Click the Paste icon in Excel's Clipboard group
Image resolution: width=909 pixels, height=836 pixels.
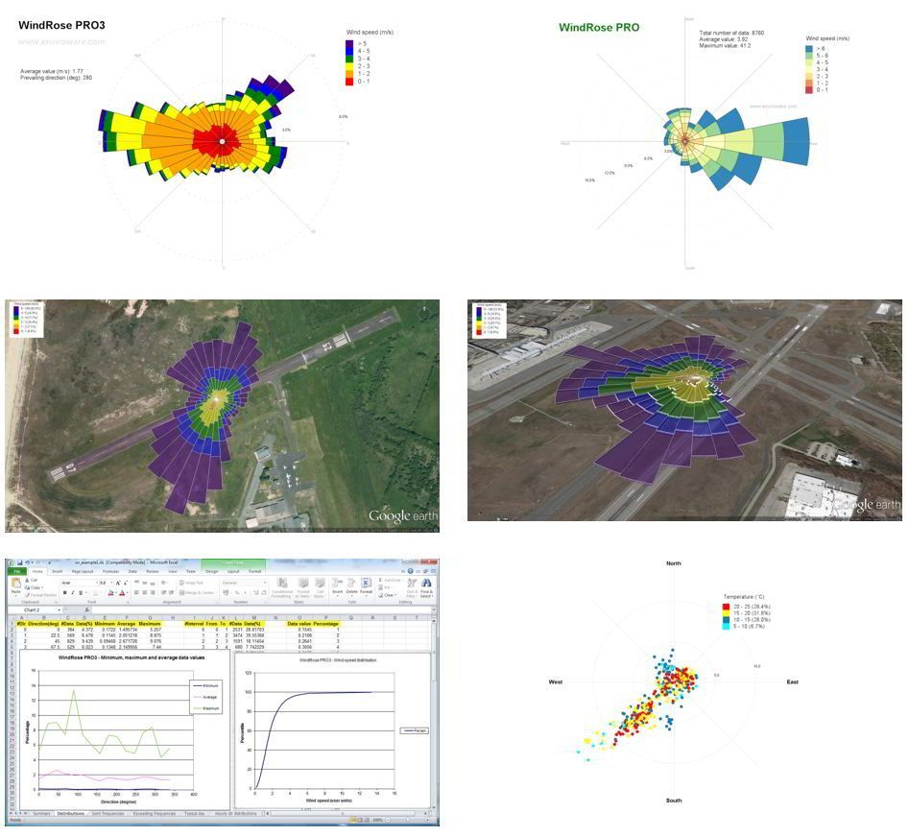(x=15, y=584)
